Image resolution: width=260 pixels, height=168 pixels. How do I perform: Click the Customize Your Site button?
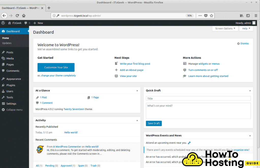click(x=56, y=67)
